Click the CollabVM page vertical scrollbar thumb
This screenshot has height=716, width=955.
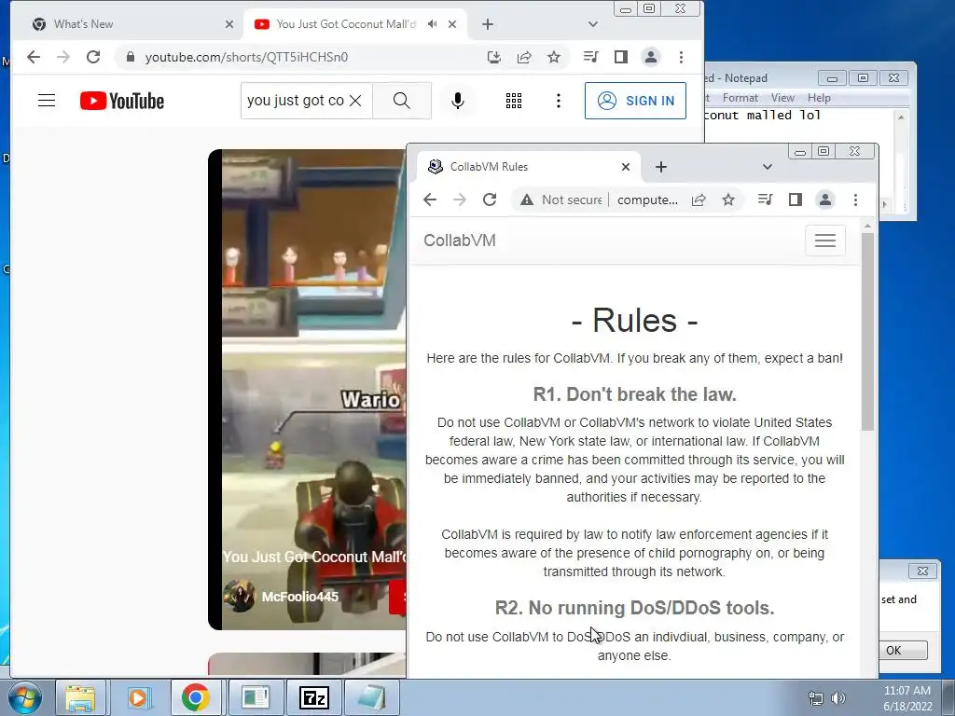[x=868, y=332]
